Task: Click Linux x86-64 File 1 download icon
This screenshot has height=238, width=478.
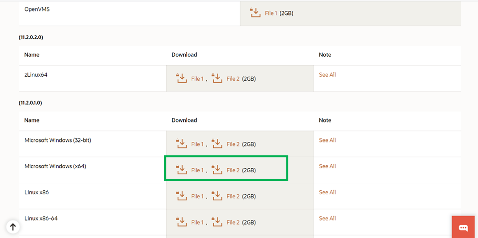Action: (181, 222)
